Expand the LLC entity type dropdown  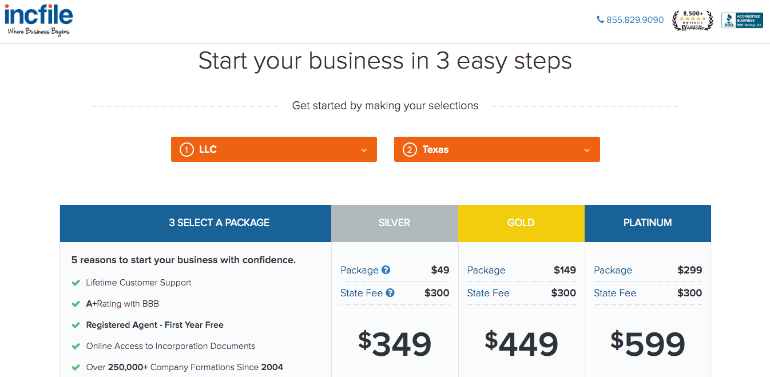pos(274,149)
